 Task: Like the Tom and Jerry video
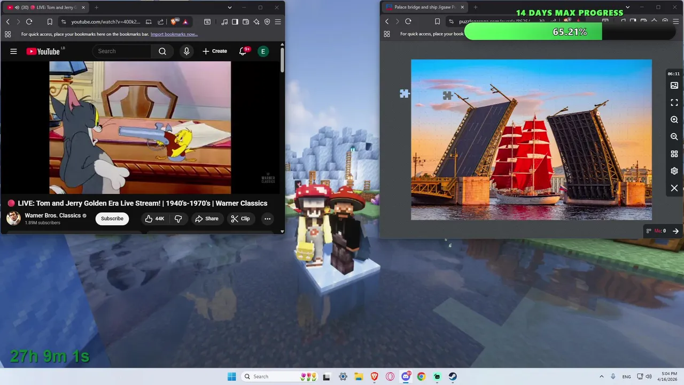[154, 218]
